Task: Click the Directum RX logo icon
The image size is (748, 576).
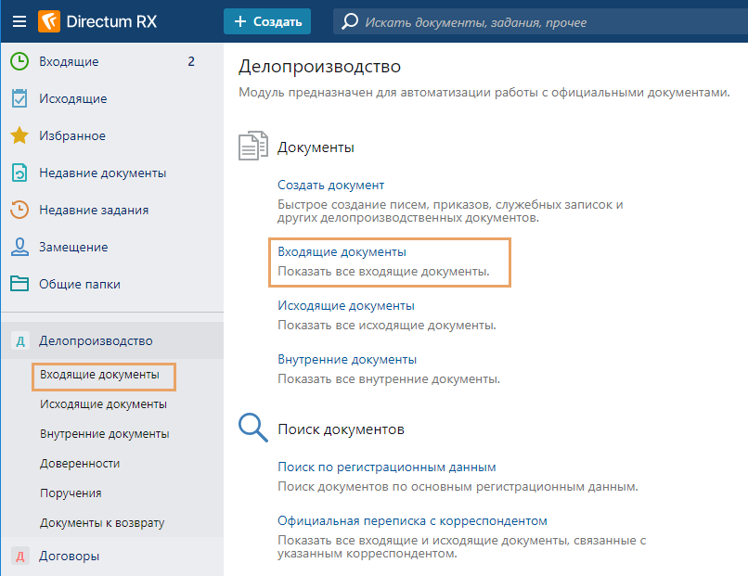Action: [x=49, y=21]
